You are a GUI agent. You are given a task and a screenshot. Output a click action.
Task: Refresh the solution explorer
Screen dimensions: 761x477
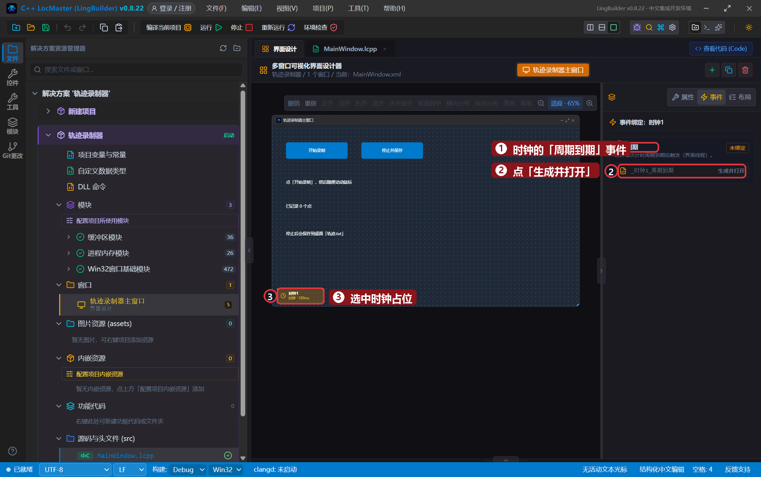point(223,48)
